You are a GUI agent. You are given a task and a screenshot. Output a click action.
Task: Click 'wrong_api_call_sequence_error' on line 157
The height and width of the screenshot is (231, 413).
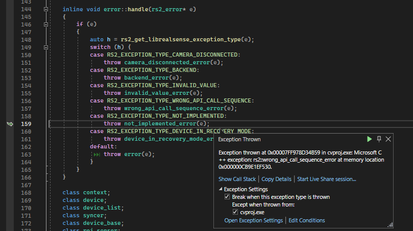(174, 108)
